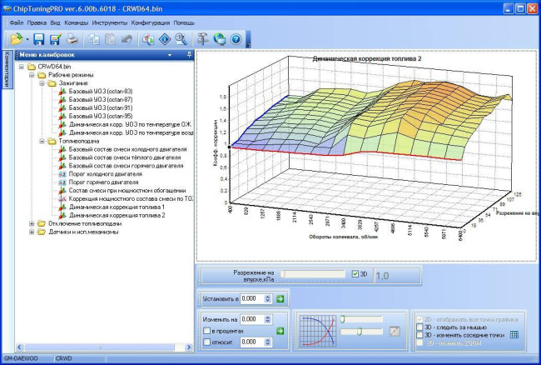Viewport: 541px width, 365px height.
Task: Toggle 2D - отображать все точки графика checkbox
Action: click(x=419, y=319)
